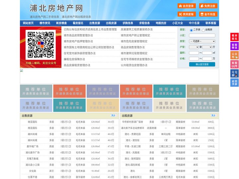Select the 二手房 radio option
Screen dimensions: 239x179
coord(191,30)
